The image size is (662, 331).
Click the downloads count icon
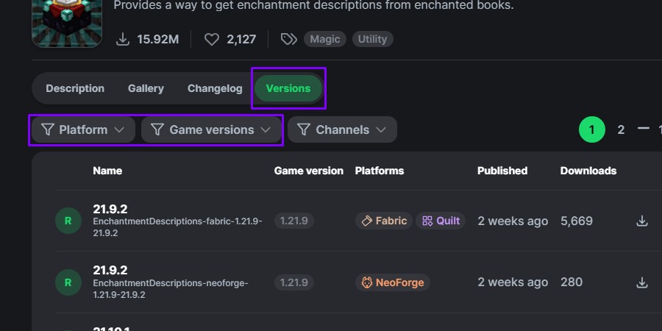click(x=123, y=39)
